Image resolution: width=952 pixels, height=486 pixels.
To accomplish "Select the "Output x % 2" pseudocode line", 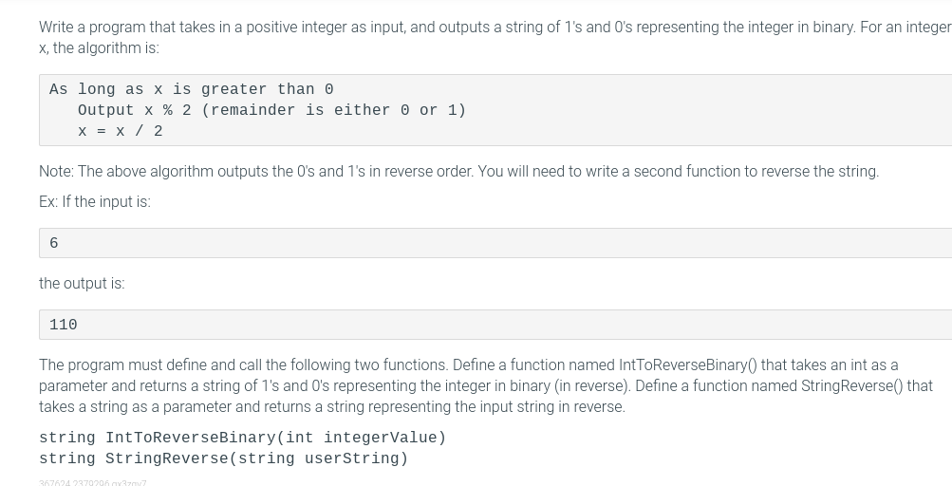I will click(134, 110).
